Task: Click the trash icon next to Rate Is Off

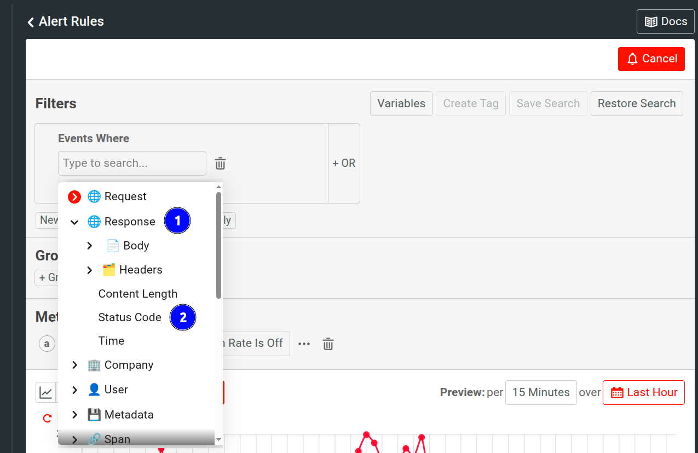Action: pyautogui.click(x=328, y=344)
